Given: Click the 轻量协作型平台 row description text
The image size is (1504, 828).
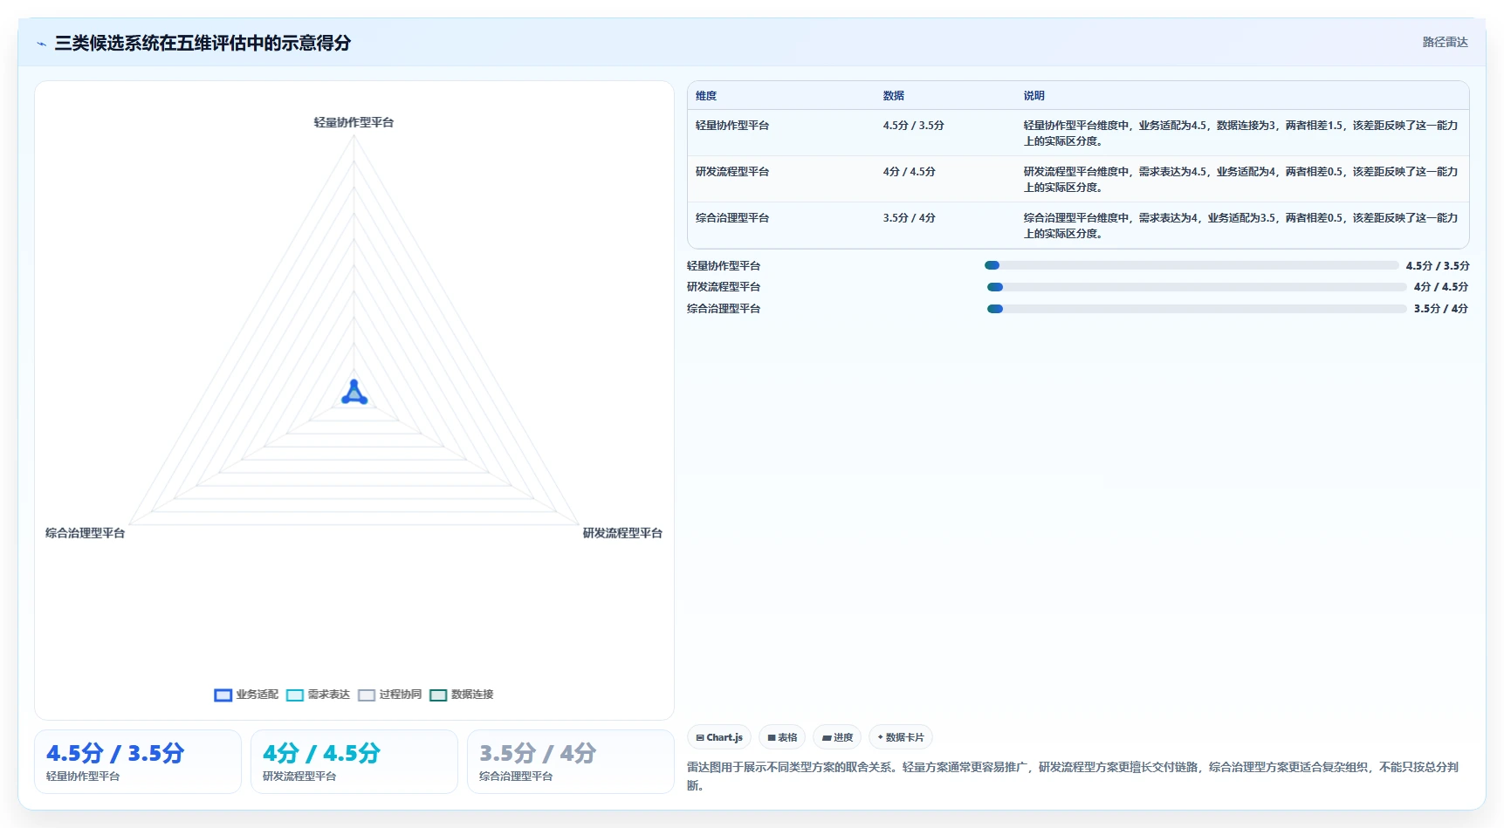Looking at the screenshot, I should [x=1240, y=133].
